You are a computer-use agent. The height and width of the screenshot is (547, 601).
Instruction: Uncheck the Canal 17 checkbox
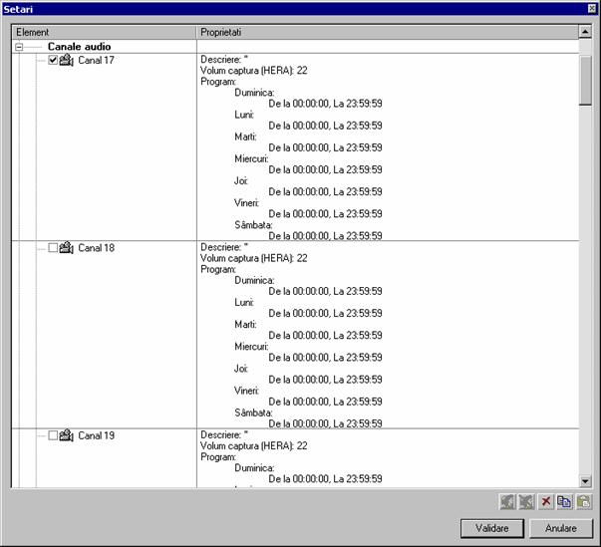coord(54,61)
